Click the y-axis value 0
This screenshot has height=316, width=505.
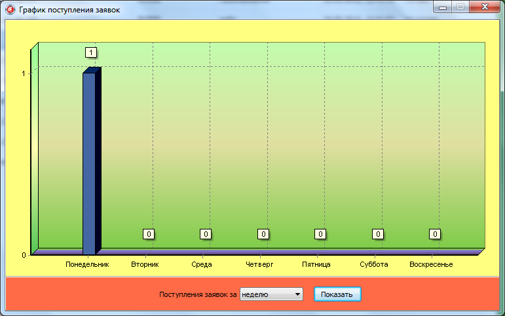(x=24, y=255)
